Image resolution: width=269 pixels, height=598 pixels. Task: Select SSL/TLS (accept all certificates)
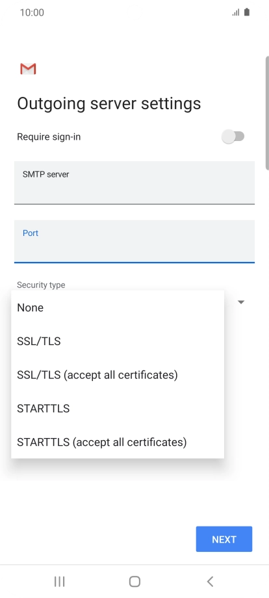coord(118,374)
